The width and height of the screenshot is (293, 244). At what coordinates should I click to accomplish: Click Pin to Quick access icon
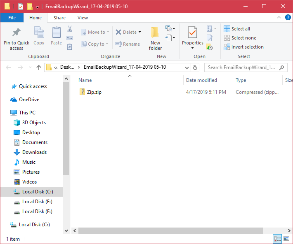tap(16, 33)
